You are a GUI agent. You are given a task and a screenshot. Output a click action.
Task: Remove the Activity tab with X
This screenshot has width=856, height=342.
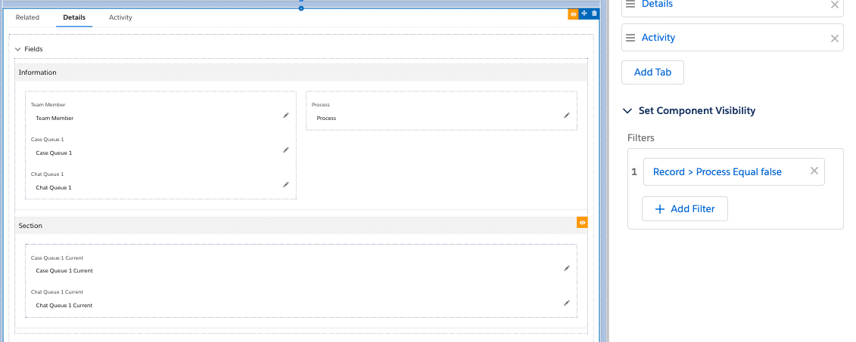(835, 38)
